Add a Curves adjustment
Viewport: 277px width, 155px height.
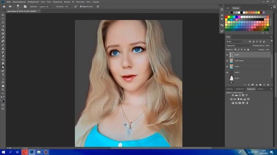coord(240,95)
